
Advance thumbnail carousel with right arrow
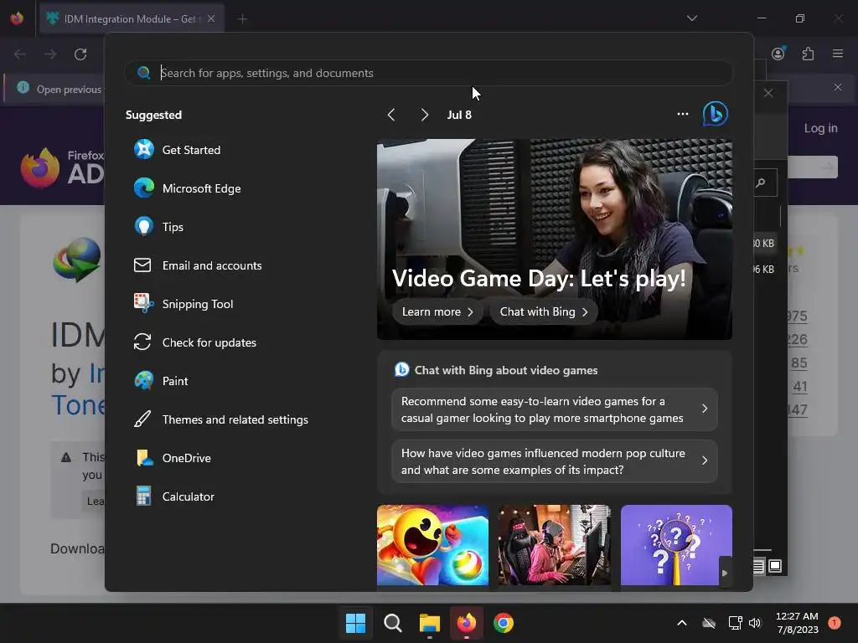(725, 573)
